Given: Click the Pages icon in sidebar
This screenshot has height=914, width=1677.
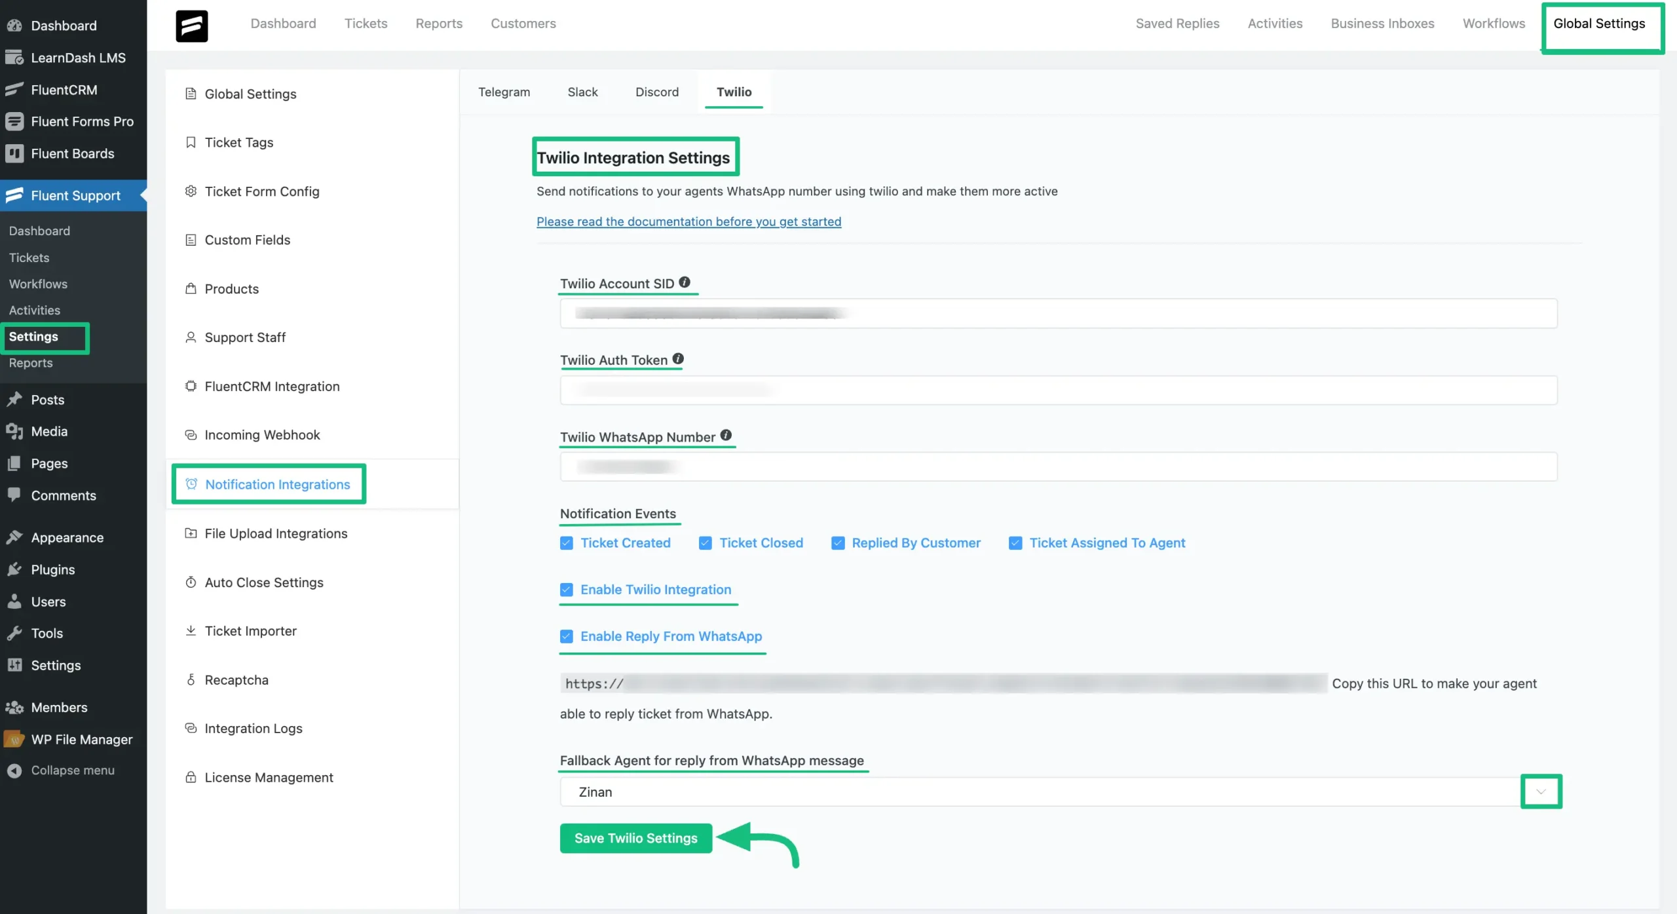Looking at the screenshot, I should point(14,463).
